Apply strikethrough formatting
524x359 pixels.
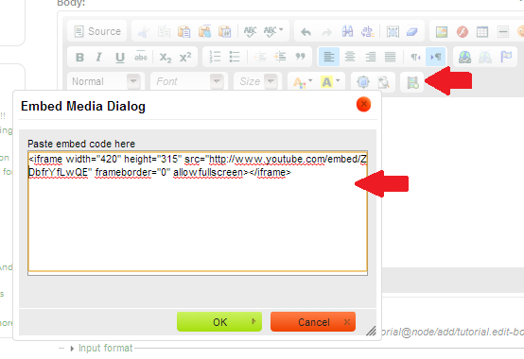click(x=141, y=57)
